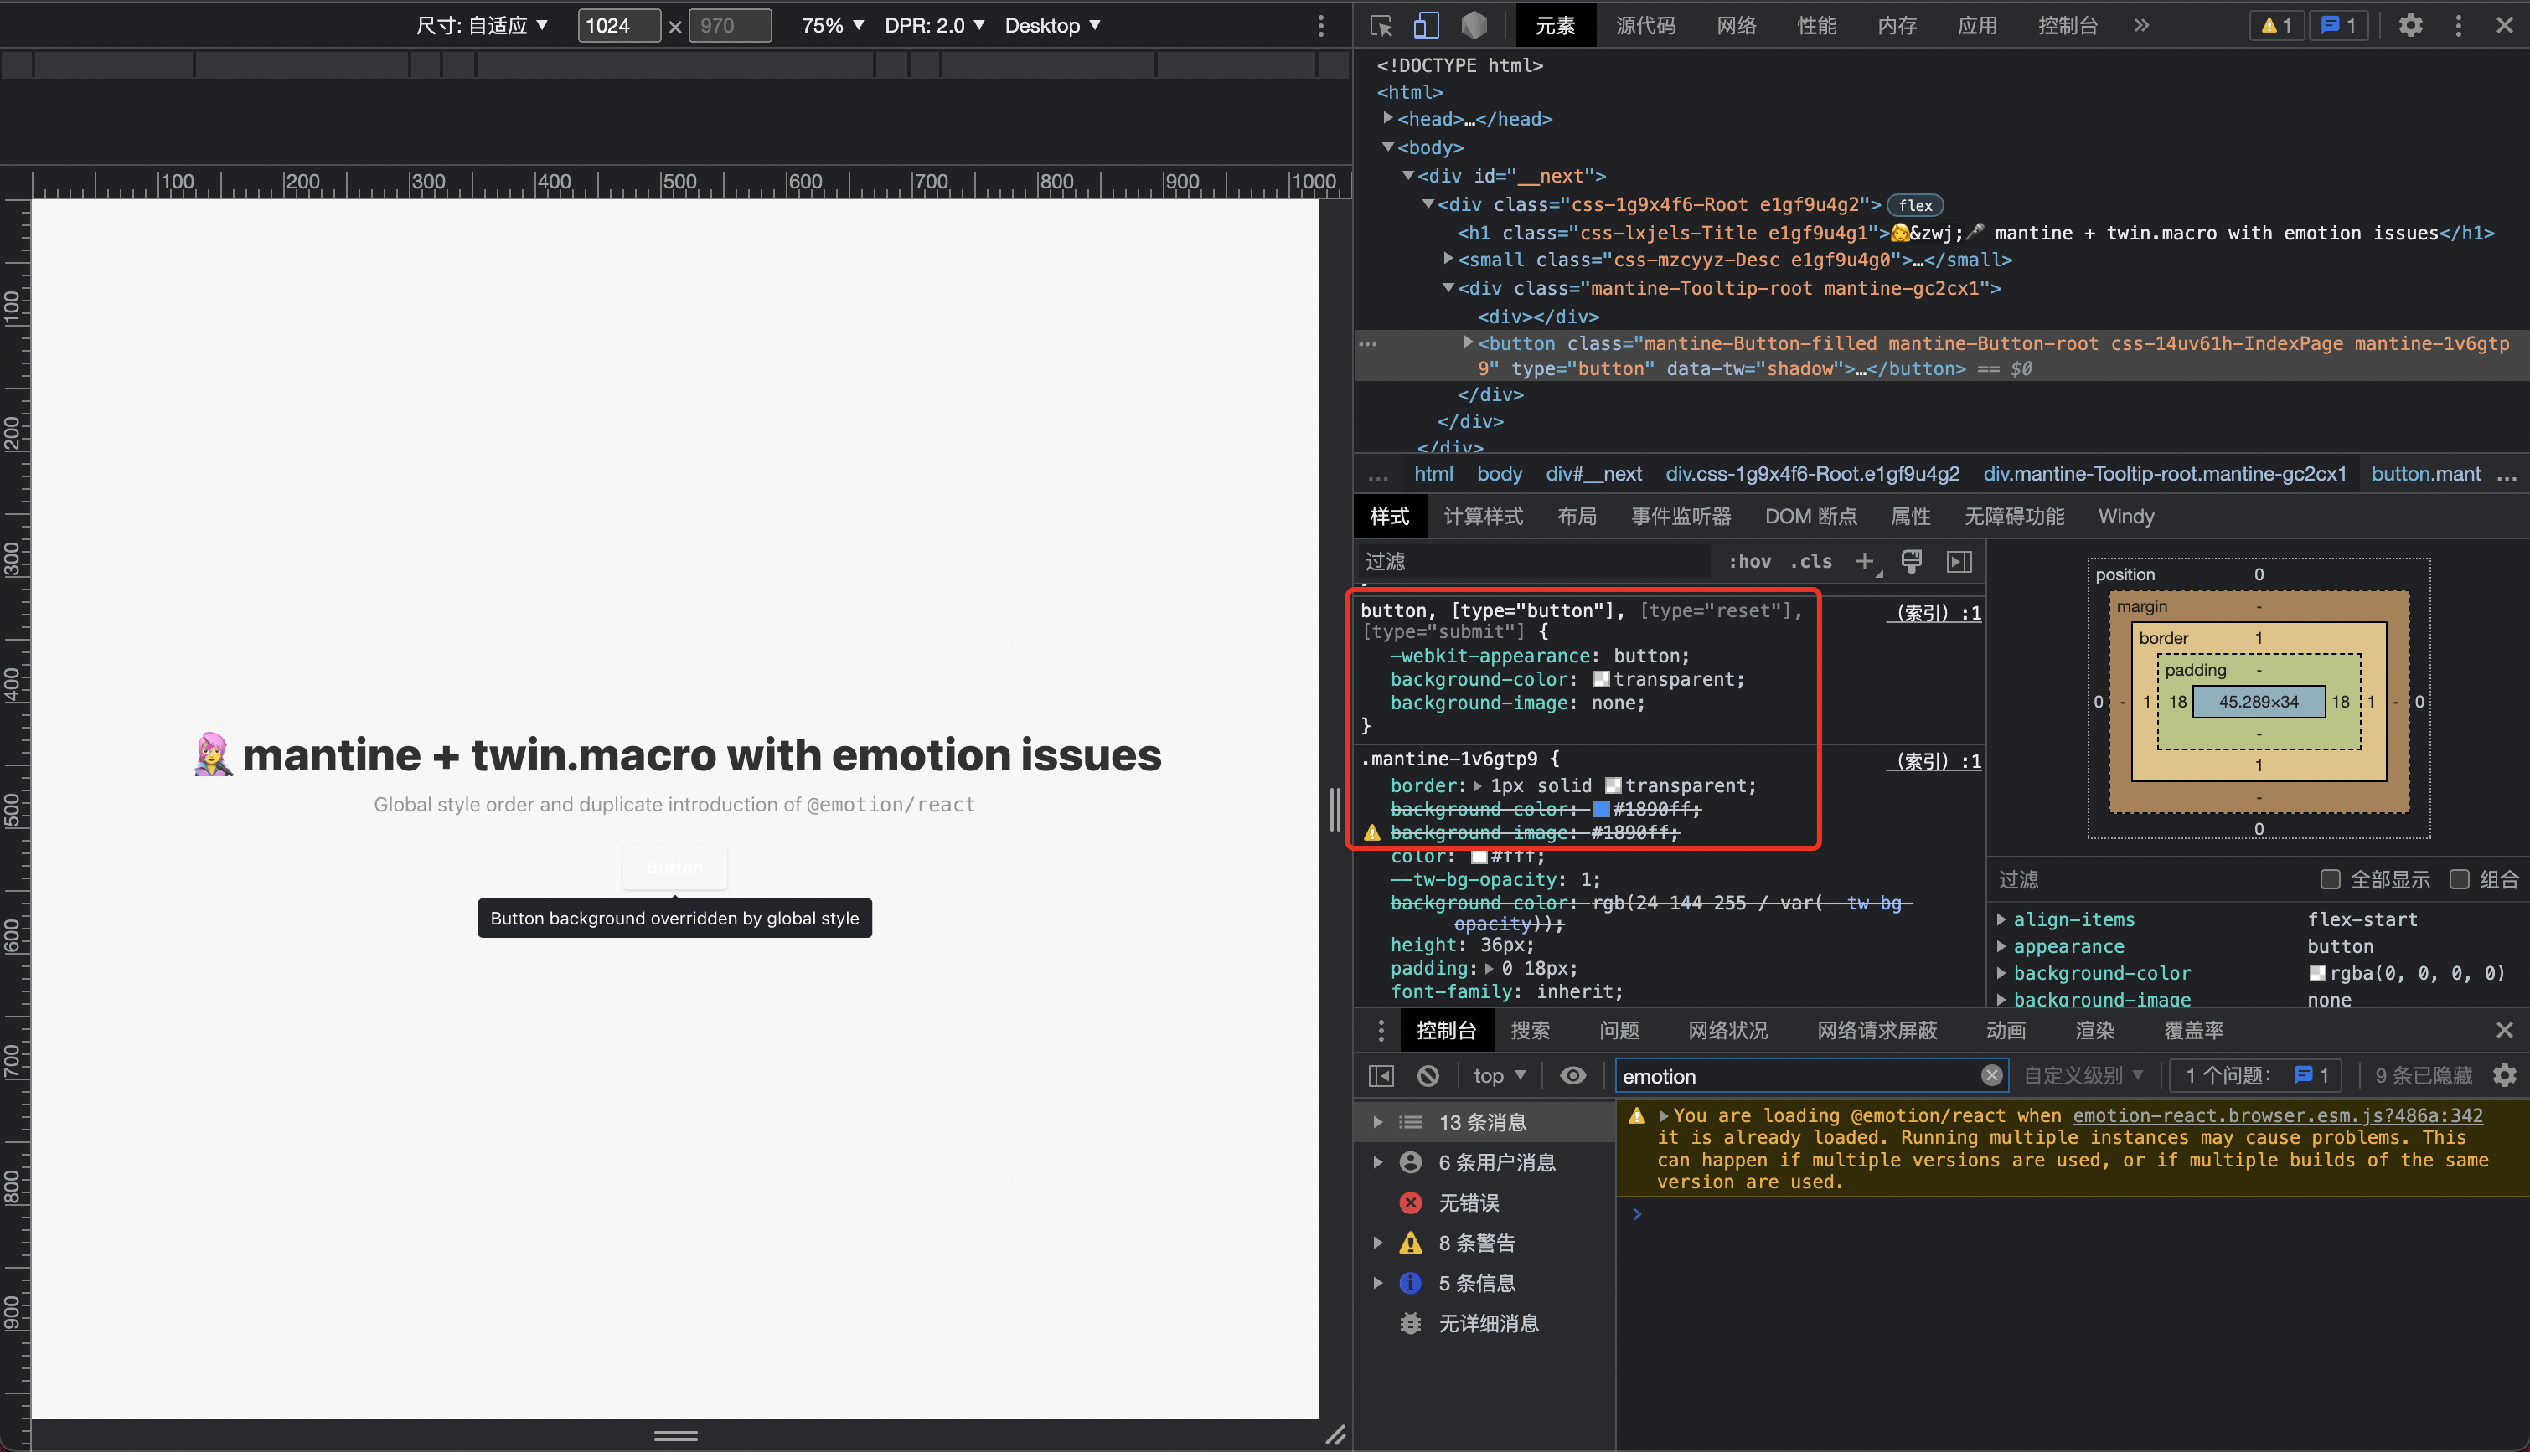Open DevTools more options kebab menu
The width and height of the screenshot is (2530, 1452).
click(2458, 26)
